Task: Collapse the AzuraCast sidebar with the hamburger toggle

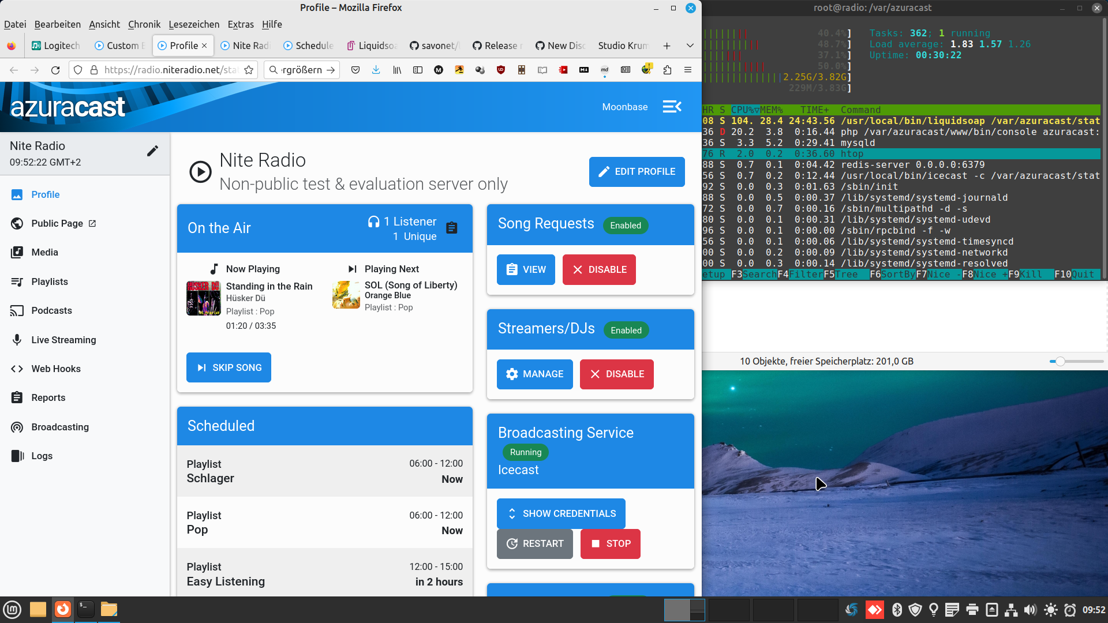Action: (672, 107)
